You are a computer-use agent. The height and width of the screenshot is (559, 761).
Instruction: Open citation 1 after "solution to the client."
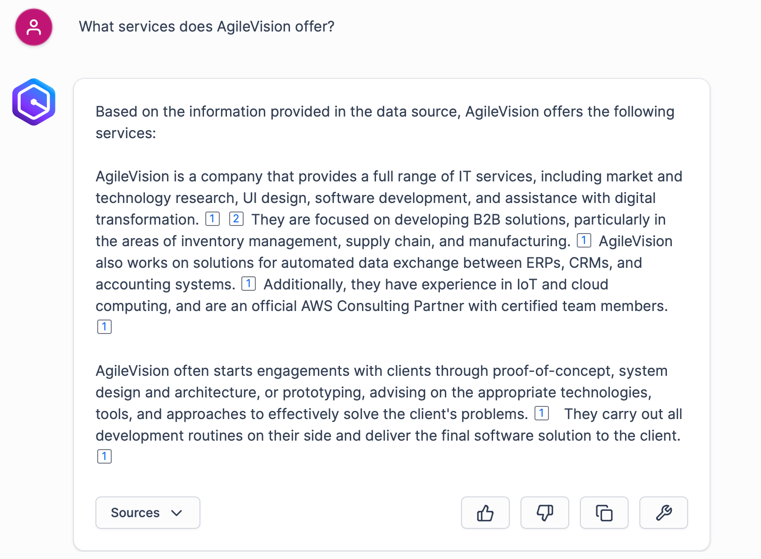[104, 456]
